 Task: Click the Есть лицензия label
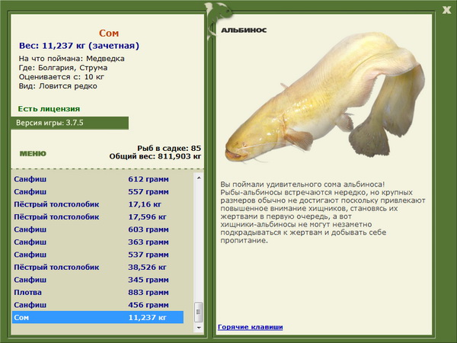click(49, 109)
